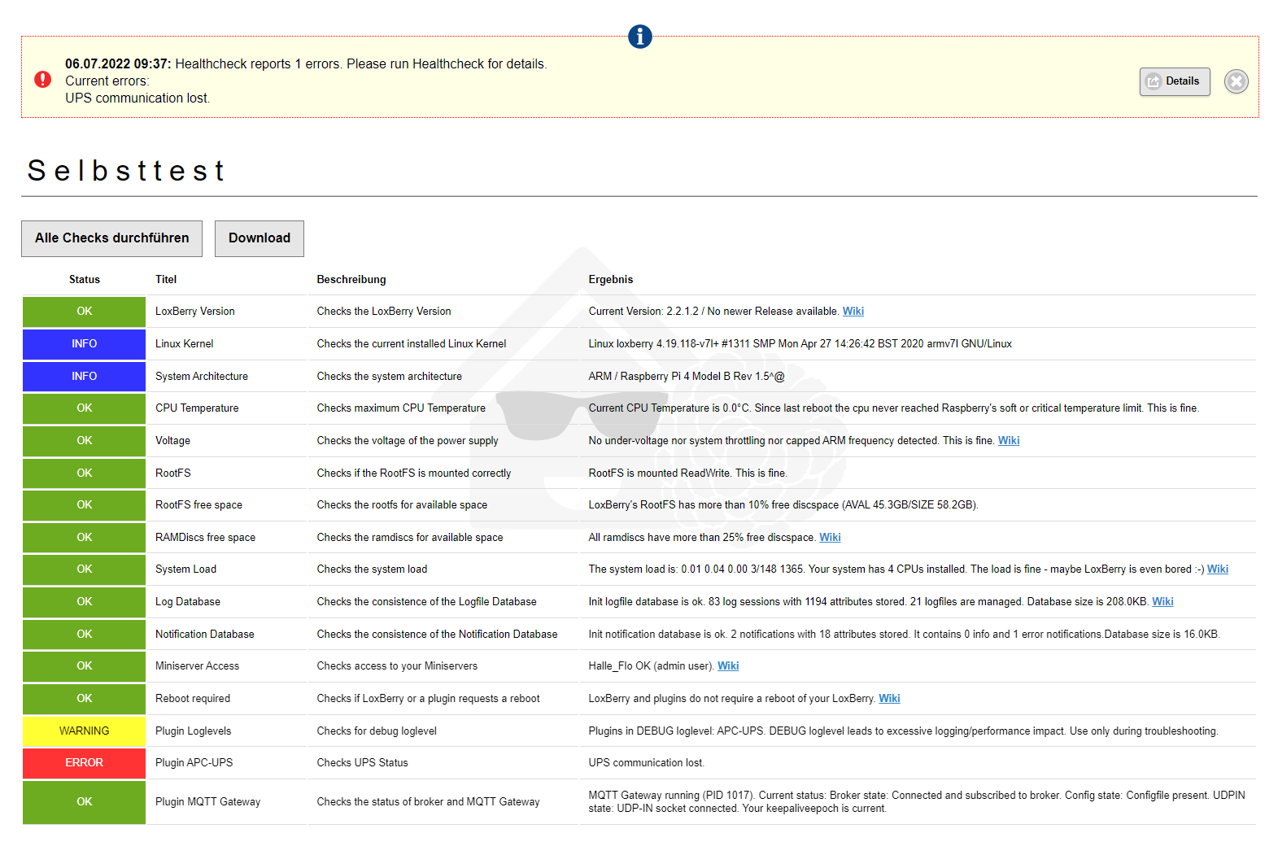Run all checks with Alle Checks durchführen
Viewport: 1278px width, 842px height.
(x=111, y=238)
